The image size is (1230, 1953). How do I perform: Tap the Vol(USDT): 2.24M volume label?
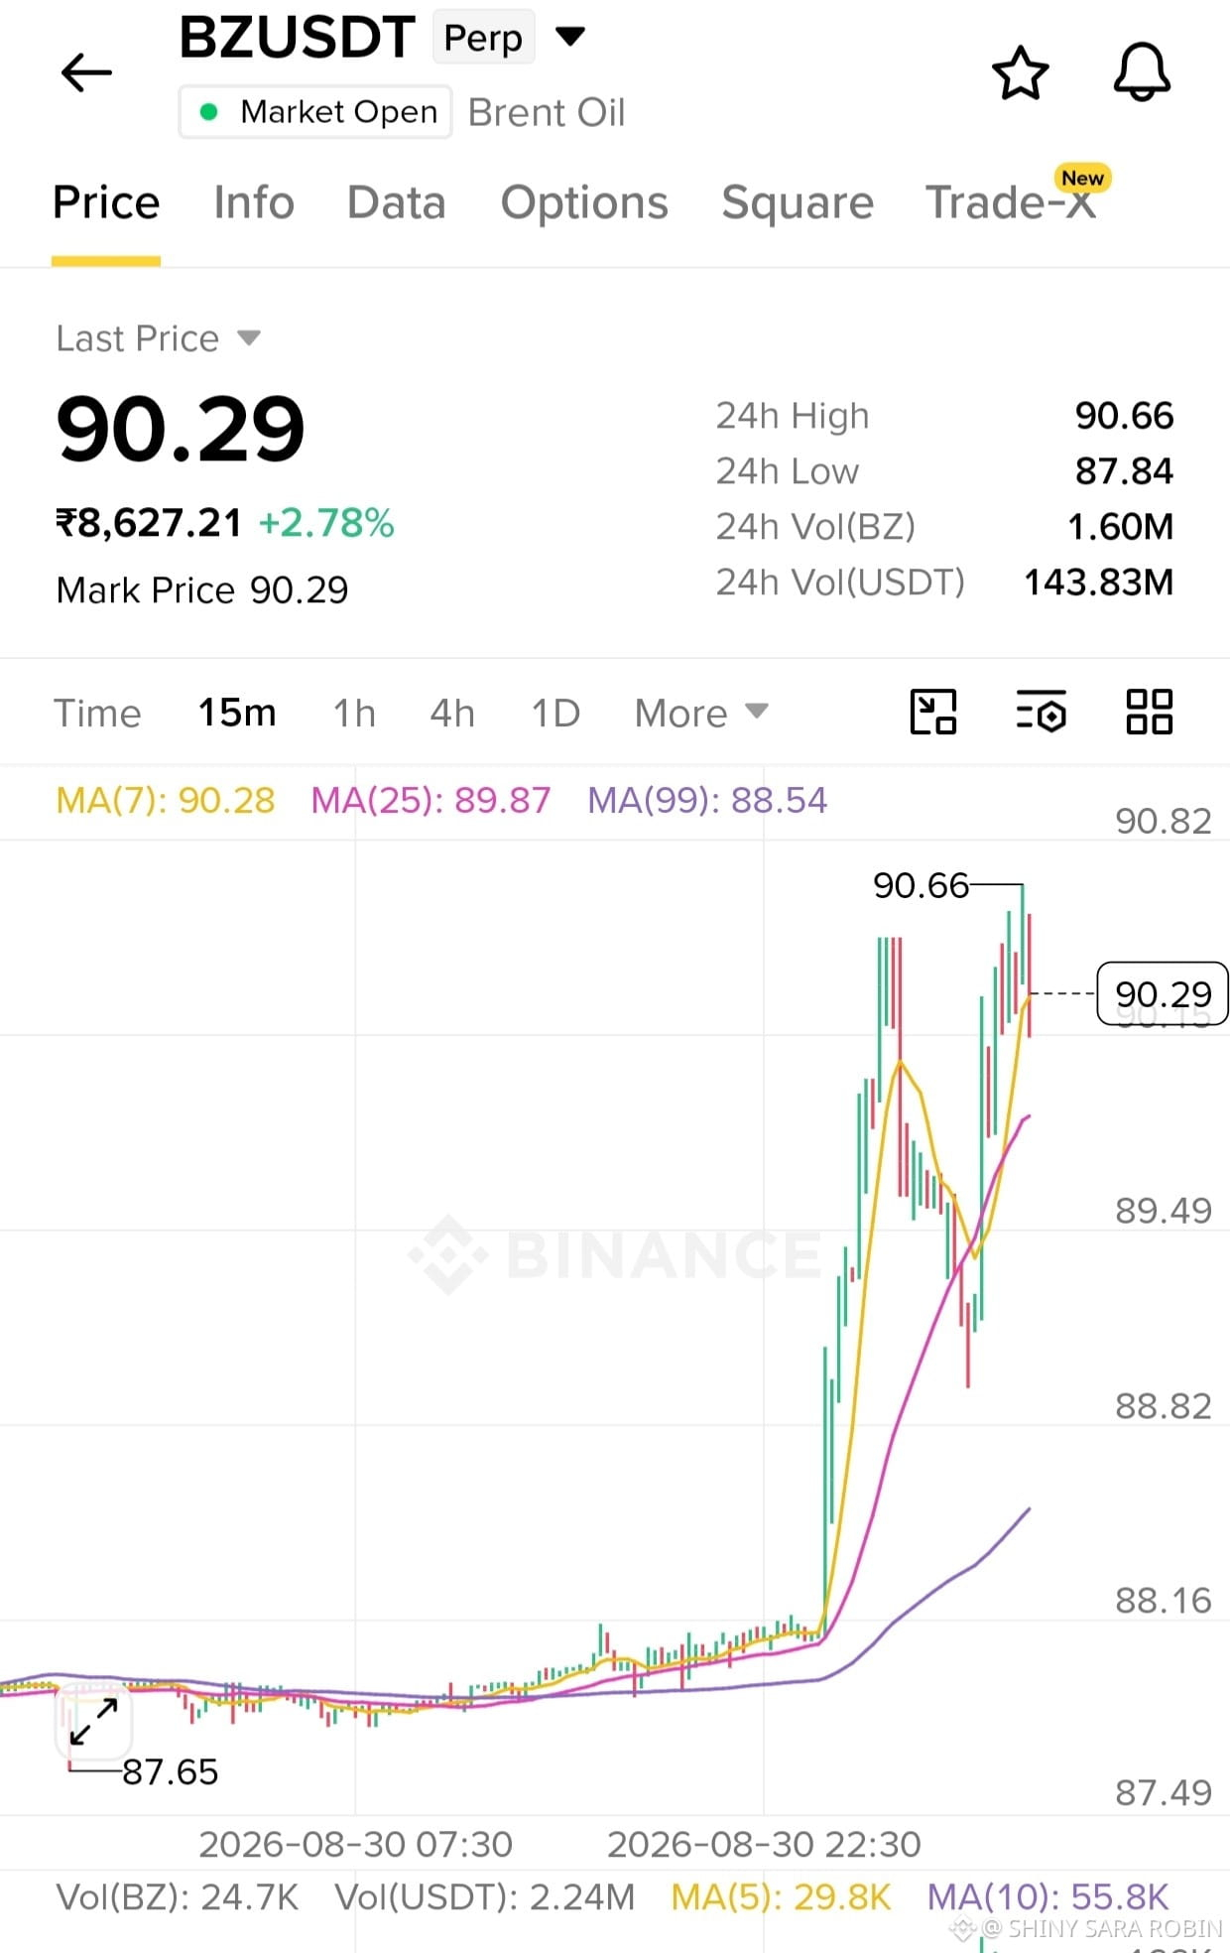pyautogui.click(x=484, y=1897)
